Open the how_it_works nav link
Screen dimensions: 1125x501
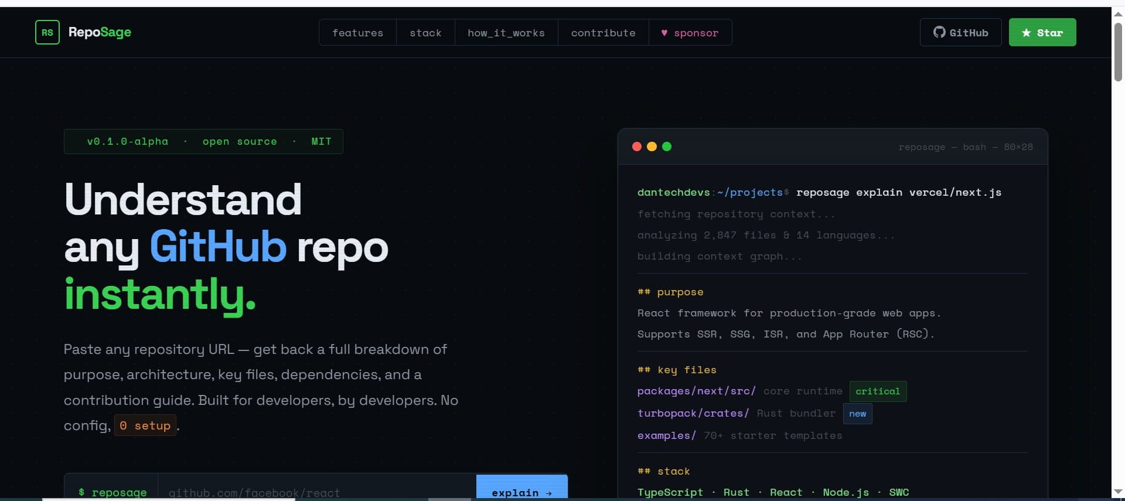[x=506, y=33]
